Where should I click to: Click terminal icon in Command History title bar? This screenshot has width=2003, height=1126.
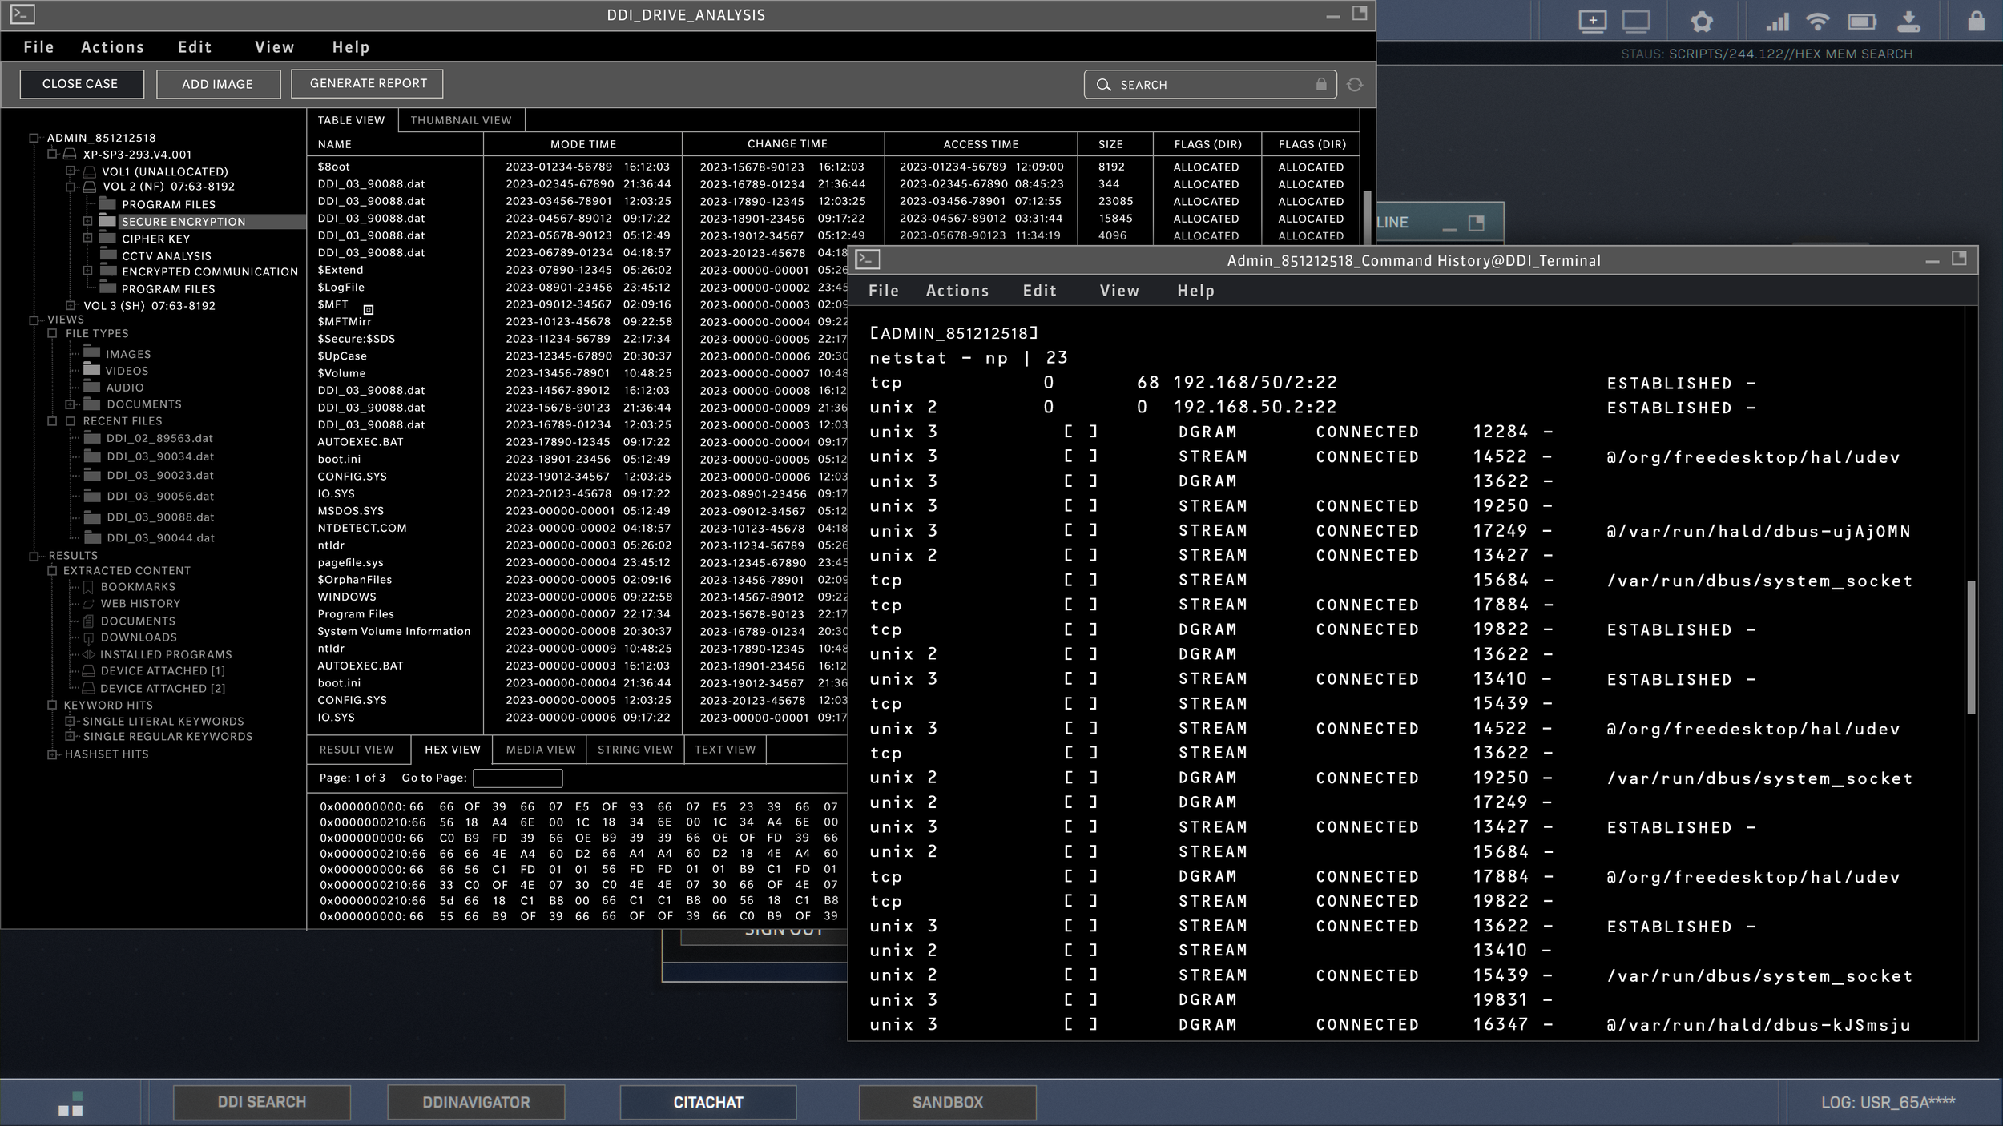[x=868, y=259]
